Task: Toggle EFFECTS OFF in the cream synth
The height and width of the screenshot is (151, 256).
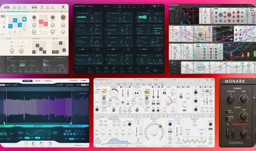Action: (60, 58)
